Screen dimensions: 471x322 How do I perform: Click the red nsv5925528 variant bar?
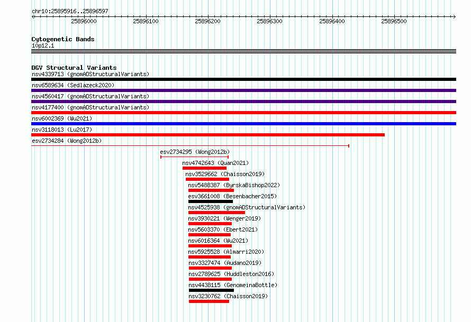coord(210,257)
